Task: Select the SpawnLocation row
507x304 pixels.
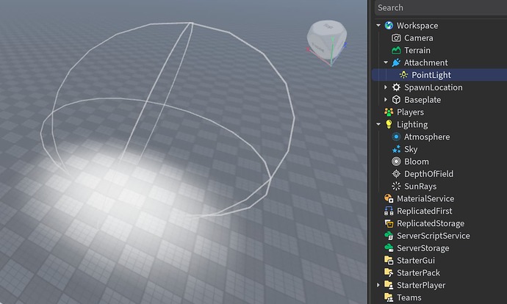Action: point(439,87)
